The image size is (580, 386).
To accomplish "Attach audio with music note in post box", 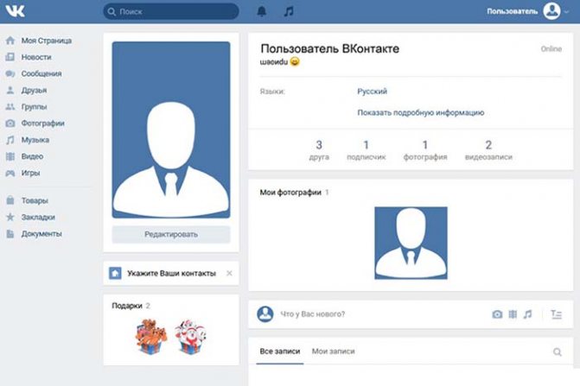I will [527, 314].
